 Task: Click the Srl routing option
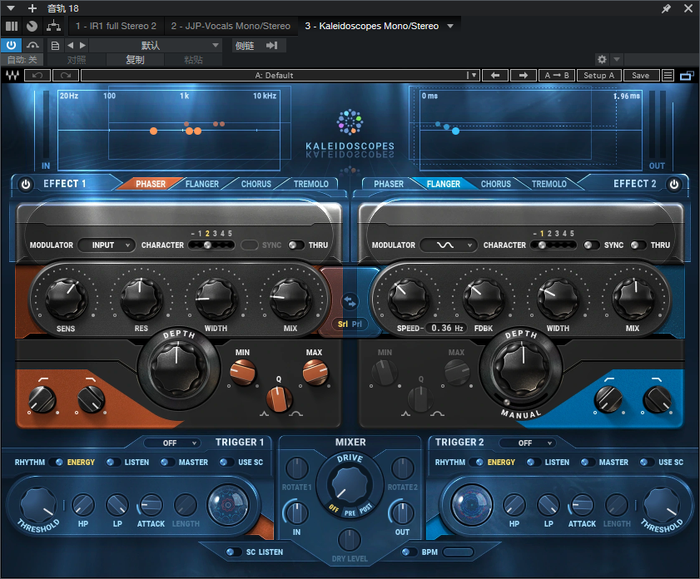click(x=342, y=324)
